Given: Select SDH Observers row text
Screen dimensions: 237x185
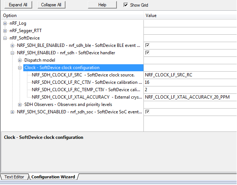Looking at the screenshot, I should pyautogui.click(x=68, y=105).
